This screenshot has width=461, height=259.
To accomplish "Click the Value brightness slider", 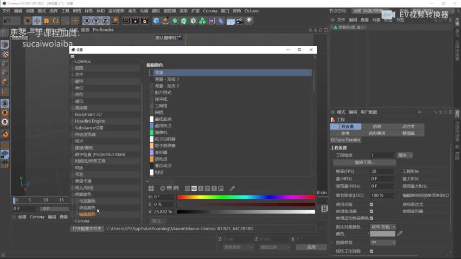I will [x=246, y=211].
